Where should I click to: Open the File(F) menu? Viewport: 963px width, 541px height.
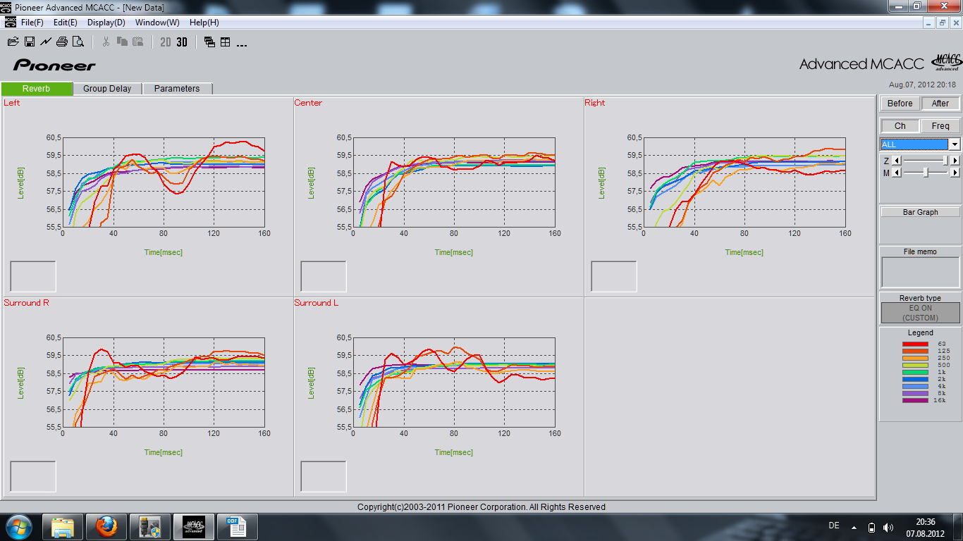[32, 23]
